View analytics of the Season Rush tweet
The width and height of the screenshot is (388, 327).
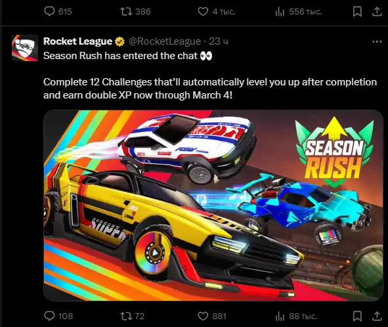coord(296,316)
